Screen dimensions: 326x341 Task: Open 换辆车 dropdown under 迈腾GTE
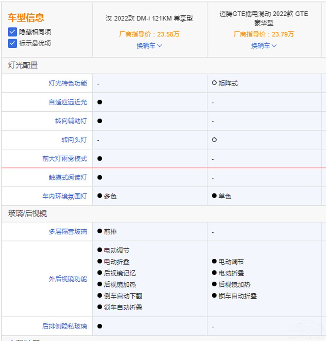[264, 46]
